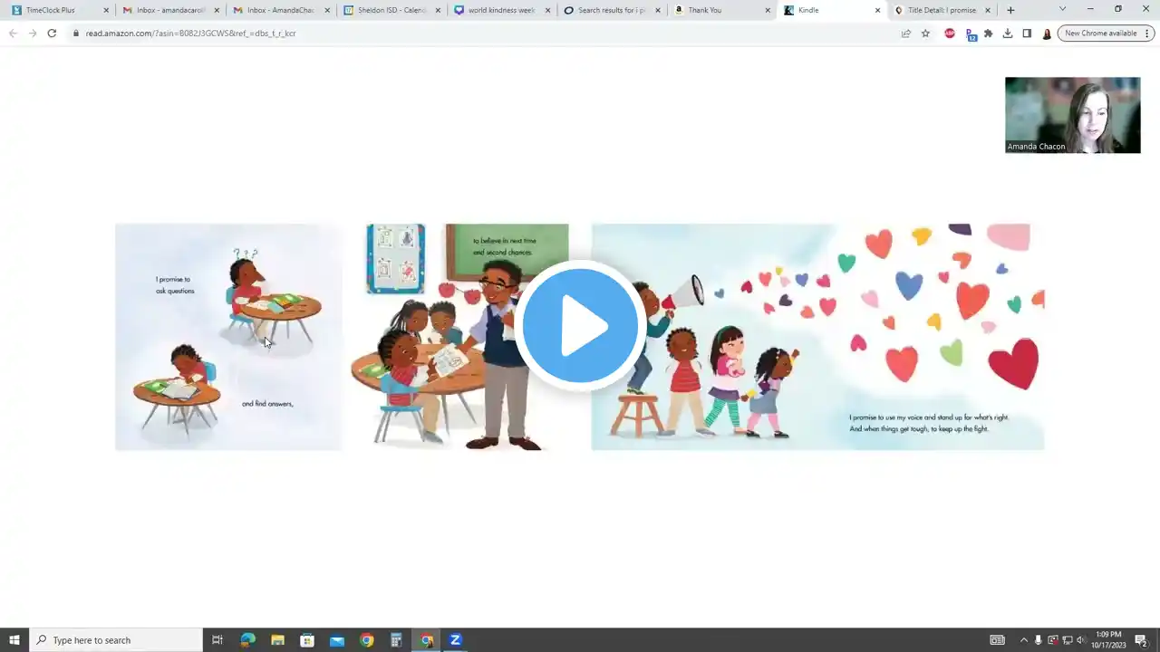The height and width of the screenshot is (652, 1160).
Task: Open Zoom from the taskbar
Action: (x=456, y=640)
